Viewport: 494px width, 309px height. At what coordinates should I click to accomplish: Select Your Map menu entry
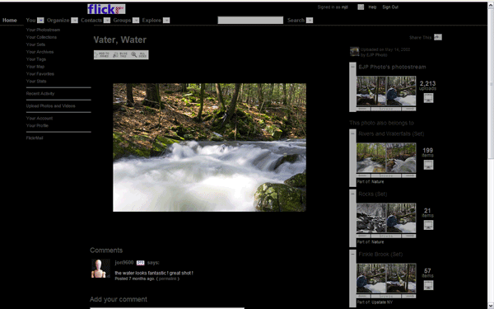click(x=35, y=67)
